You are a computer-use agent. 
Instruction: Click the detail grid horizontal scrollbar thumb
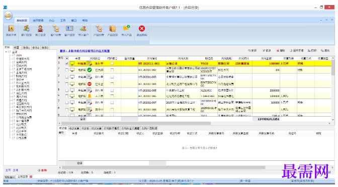(163, 167)
